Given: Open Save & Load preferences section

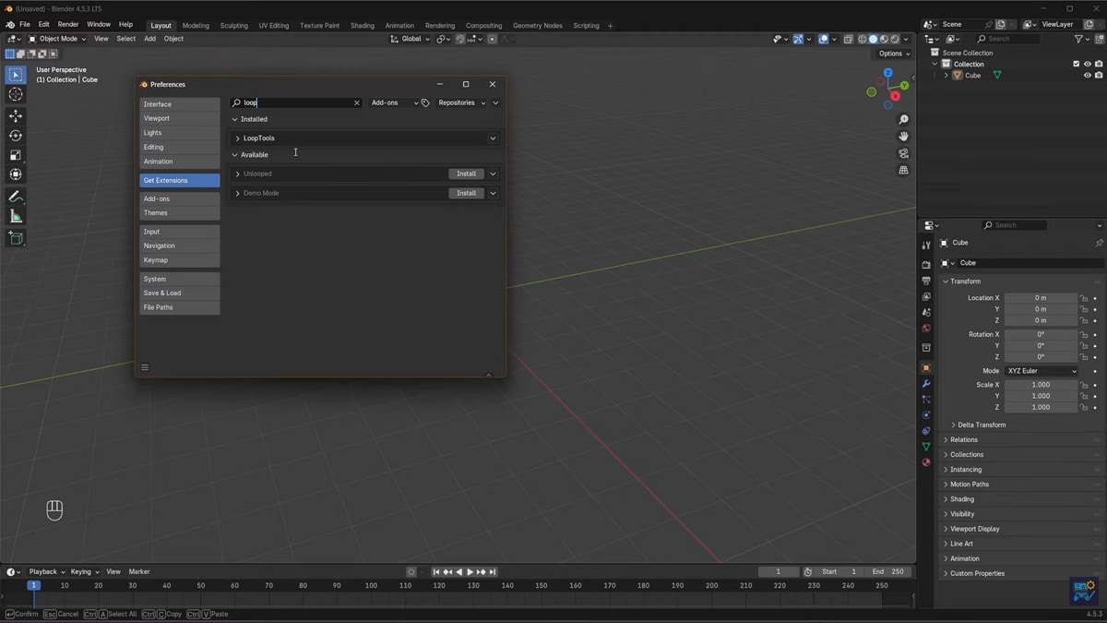Looking at the screenshot, I should tap(180, 293).
